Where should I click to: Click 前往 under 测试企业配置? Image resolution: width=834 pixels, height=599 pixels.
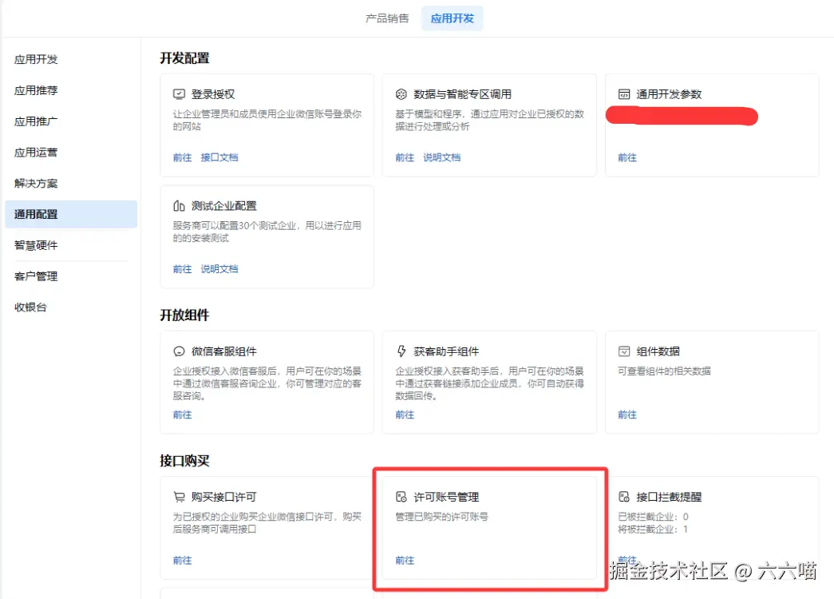click(182, 269)
